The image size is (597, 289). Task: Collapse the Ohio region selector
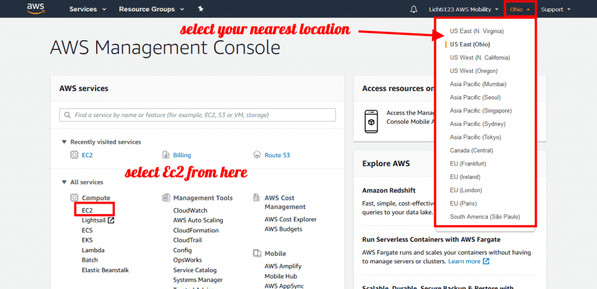coord(520,9)
